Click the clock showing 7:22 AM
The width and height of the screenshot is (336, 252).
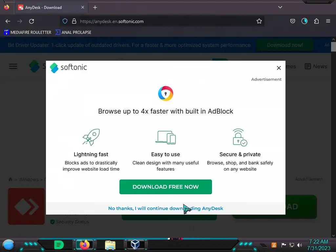tap(318, 241)
